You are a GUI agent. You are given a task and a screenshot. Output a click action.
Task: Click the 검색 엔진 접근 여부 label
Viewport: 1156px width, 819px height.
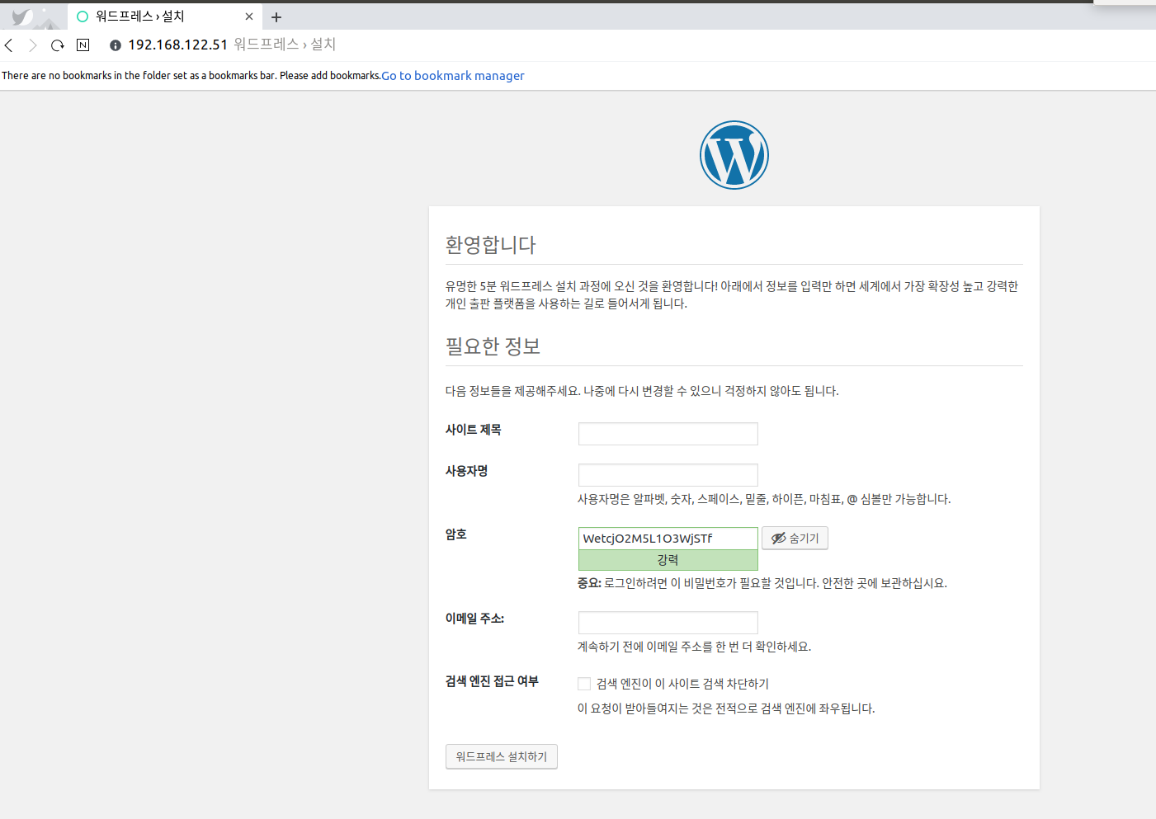click(492, 681)
